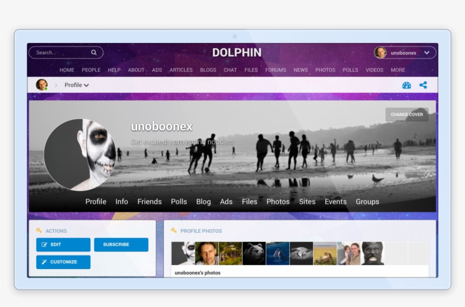Open the dashboard gauge icon
This screenshot has height=307, width=465.
tap(407, 86)
